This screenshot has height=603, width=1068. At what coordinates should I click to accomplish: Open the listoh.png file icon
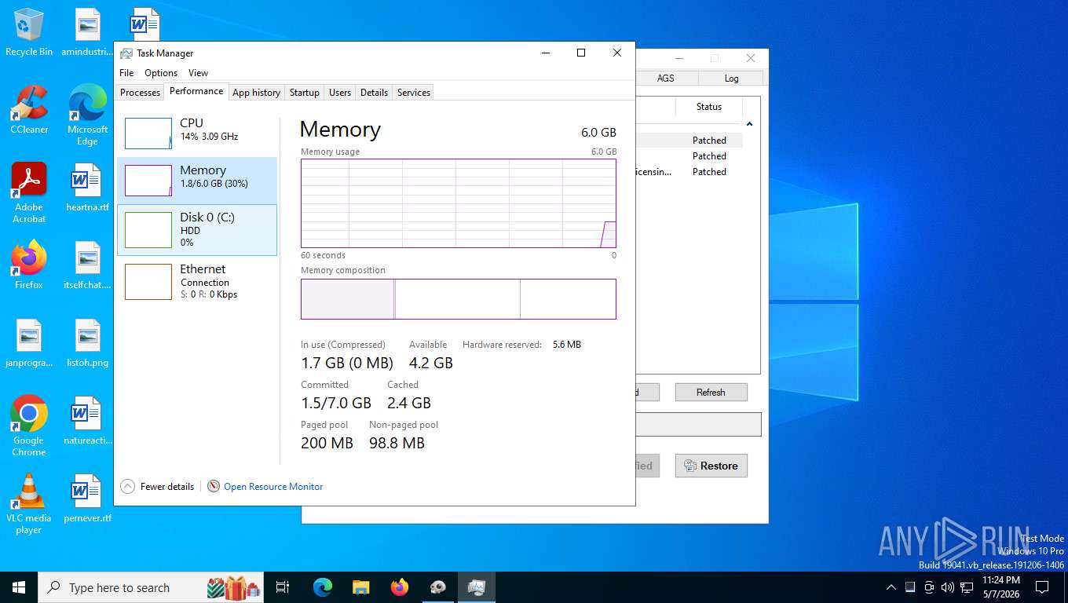point(88,343)
